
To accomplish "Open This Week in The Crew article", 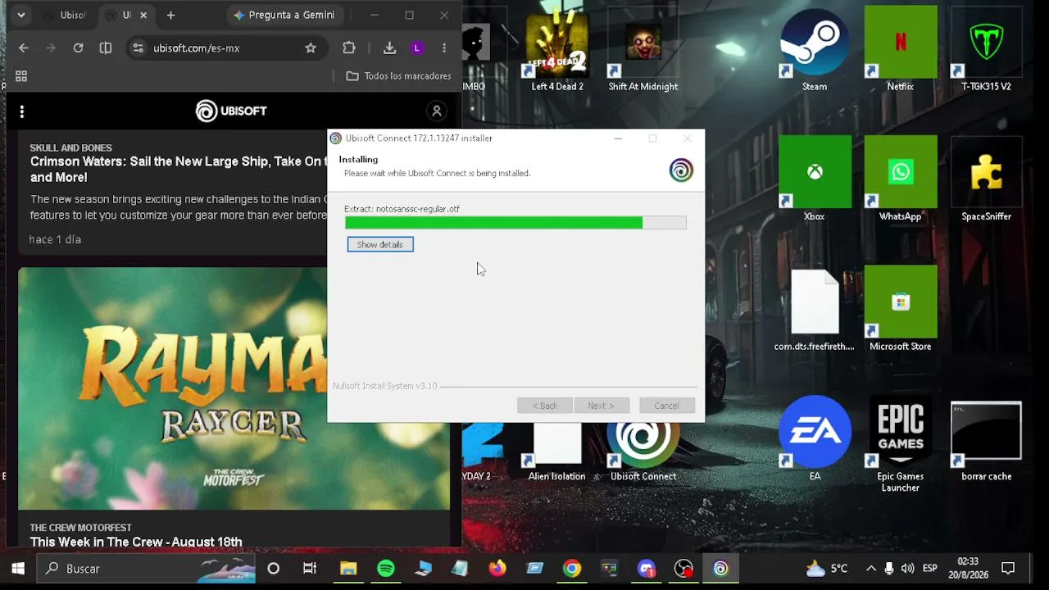I will (136, 542).
